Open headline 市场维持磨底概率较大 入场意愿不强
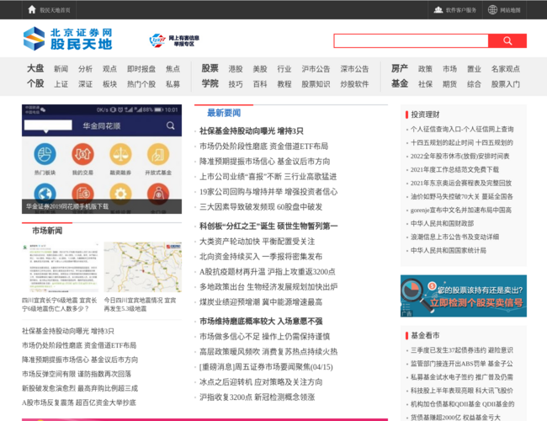The height and width of the screenshot is (421, 547). 261,321
